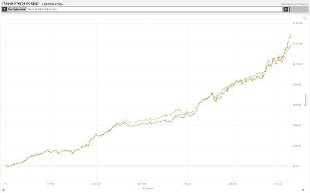Click the $1 400,00 axis label

(x=298, y=23)
